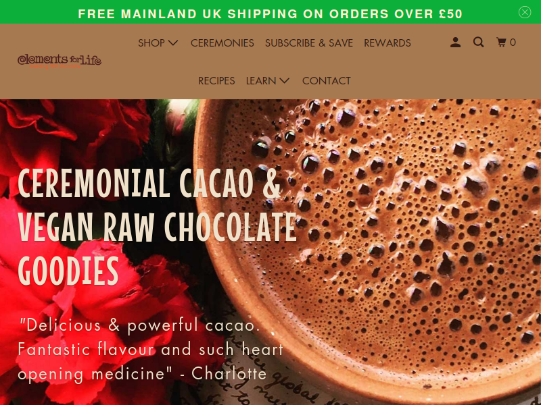Screen dimensions: 541x405
Task: Go to Contact page
Action: [326, 80]
